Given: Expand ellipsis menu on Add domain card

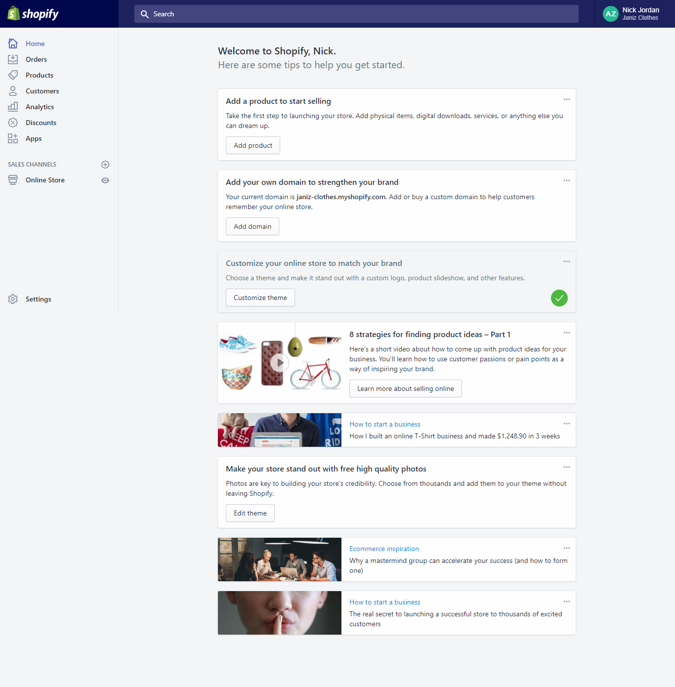Looking at the screenshot, I should click(x=566, y=181).
